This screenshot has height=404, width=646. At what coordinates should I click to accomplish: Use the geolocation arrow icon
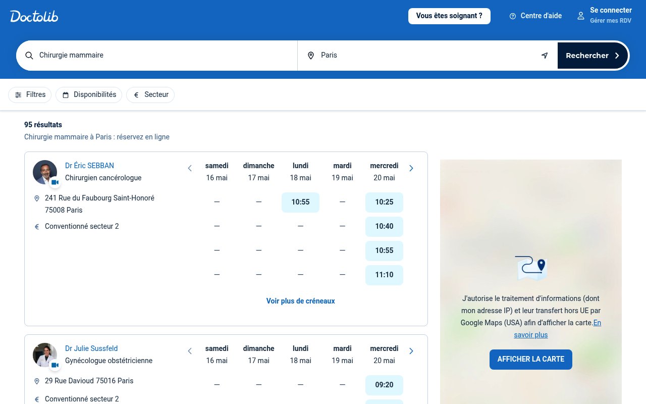(545, 56)
